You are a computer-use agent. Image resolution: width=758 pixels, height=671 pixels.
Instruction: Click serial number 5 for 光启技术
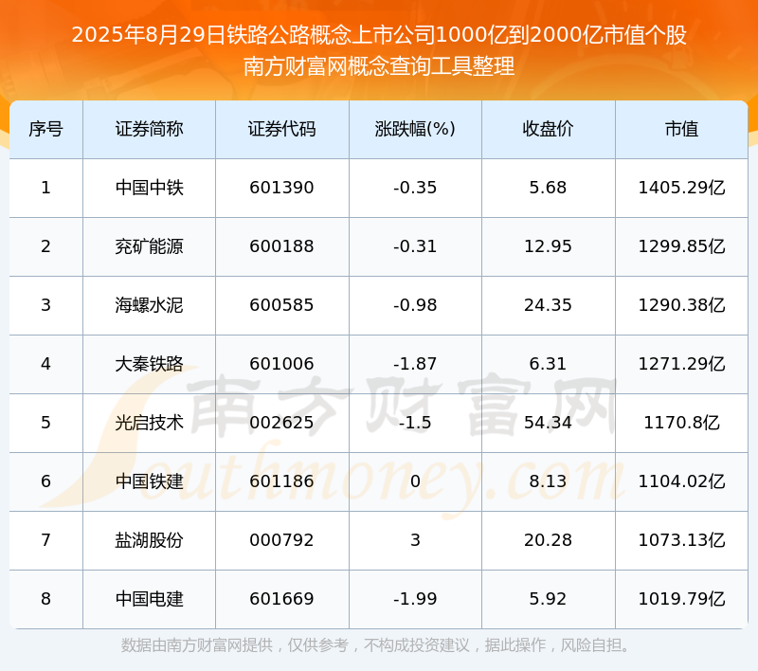coord(45,423)
